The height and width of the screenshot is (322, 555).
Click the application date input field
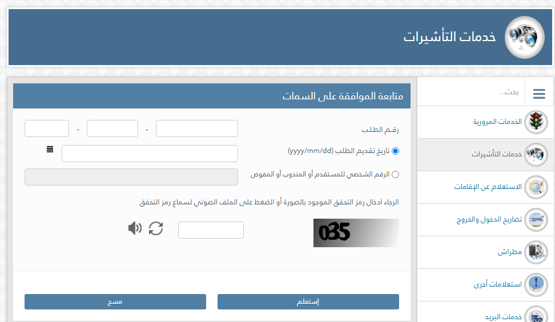[150, 154]
